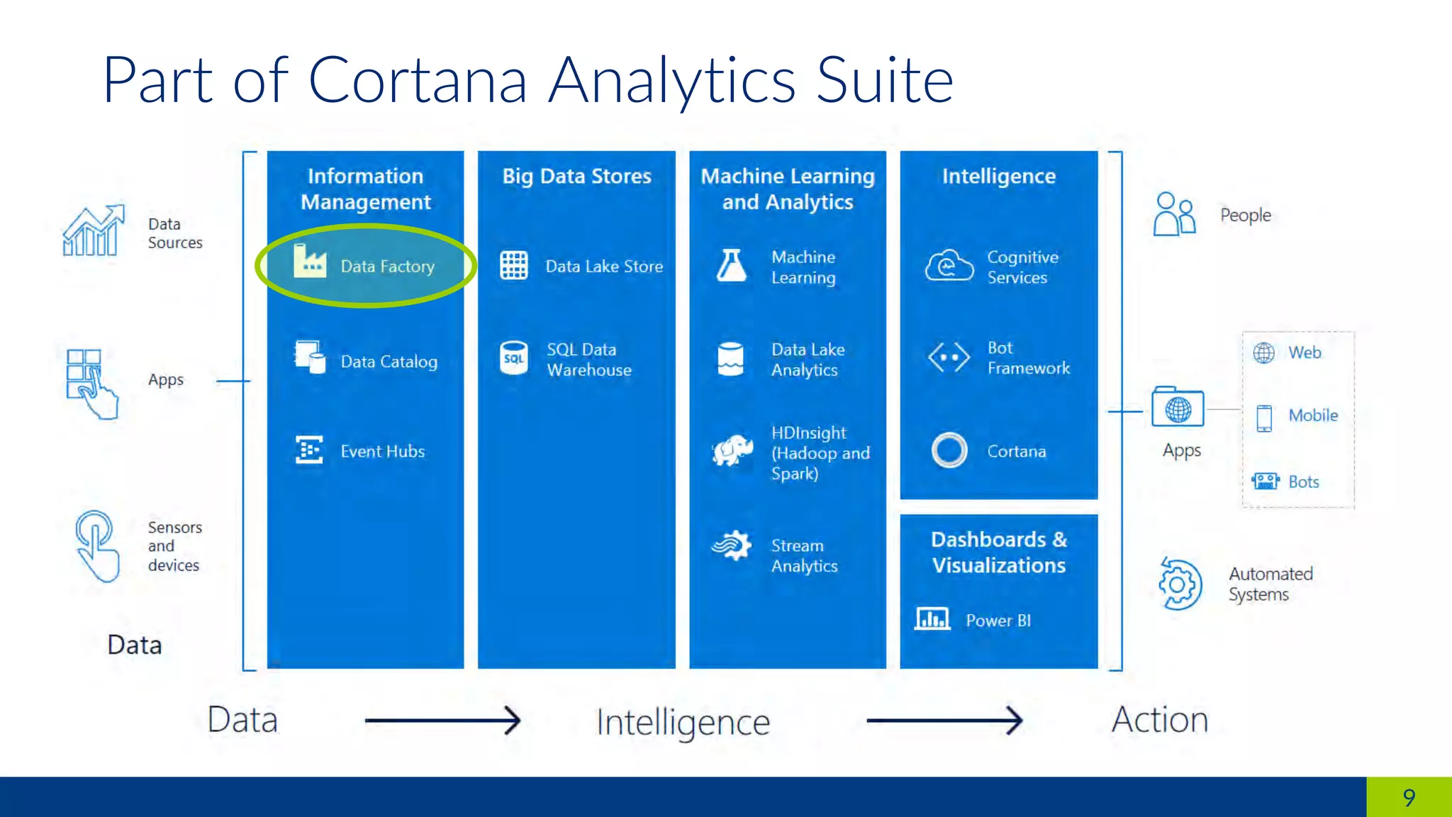Click the left Apps touch-grid icon
The image size is (1452, 817).
pyautogui.click(x=92, y=384)
